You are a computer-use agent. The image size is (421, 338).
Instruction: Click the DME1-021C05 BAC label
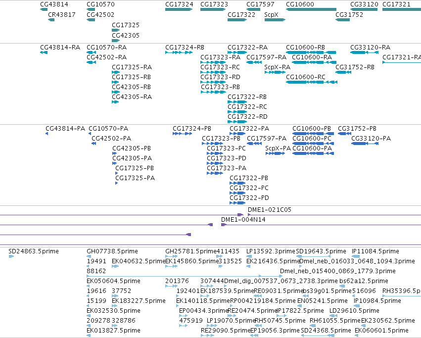[270, 210]
